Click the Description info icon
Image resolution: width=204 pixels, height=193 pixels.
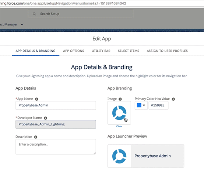(36, 137)
